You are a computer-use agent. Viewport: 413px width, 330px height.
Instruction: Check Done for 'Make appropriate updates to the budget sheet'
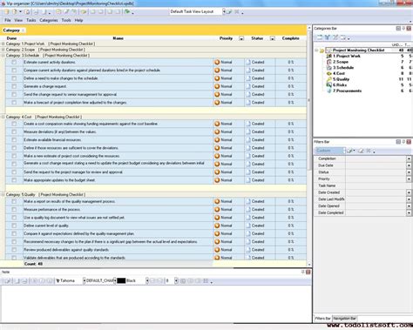[14, 180]
